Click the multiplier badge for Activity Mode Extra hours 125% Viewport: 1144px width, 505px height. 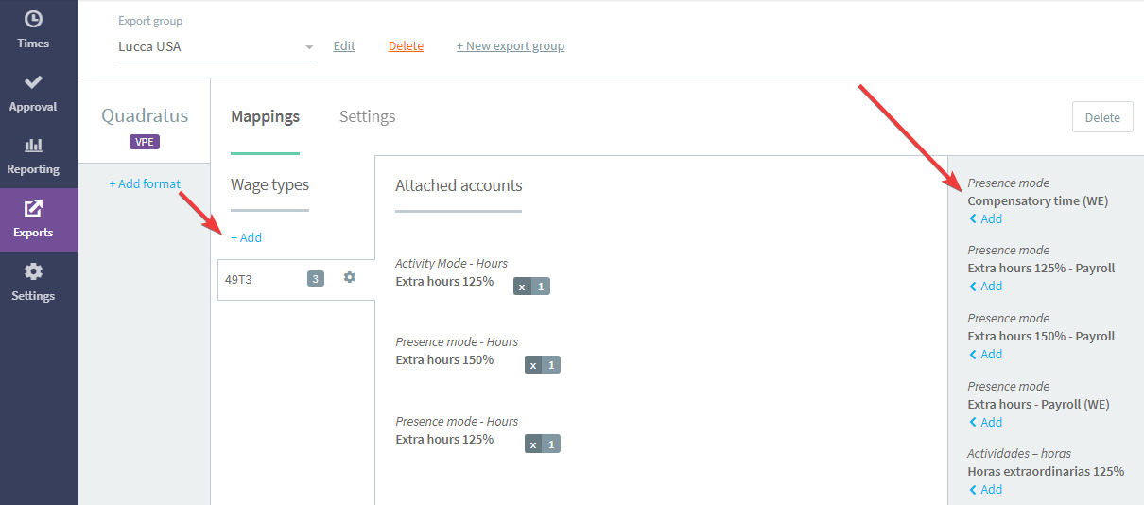[531, 287]
